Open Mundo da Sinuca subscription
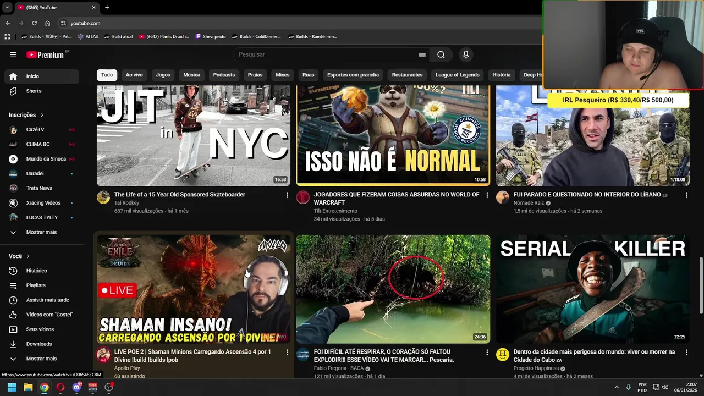This screenshot has height=396, width=704. [x=42, y=159]
